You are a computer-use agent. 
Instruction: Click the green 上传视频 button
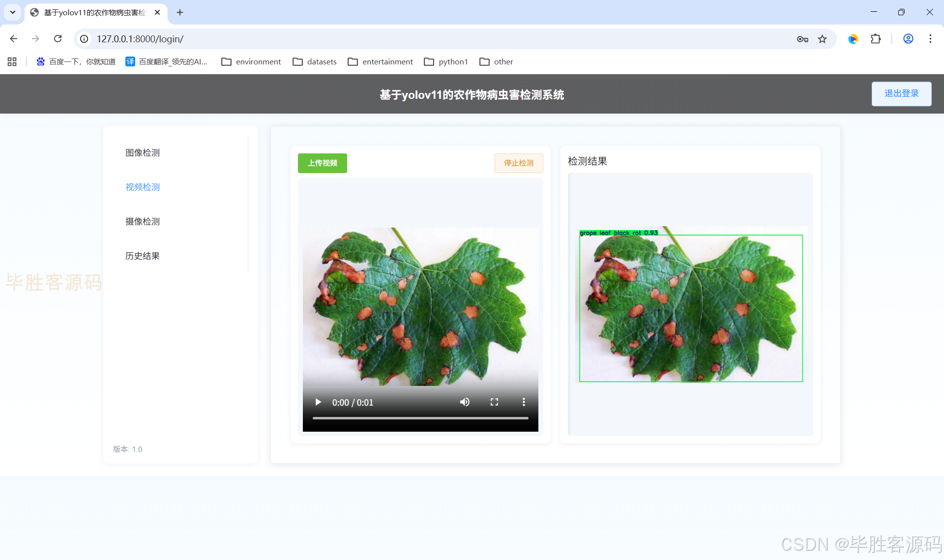click(x=322, y=163)
